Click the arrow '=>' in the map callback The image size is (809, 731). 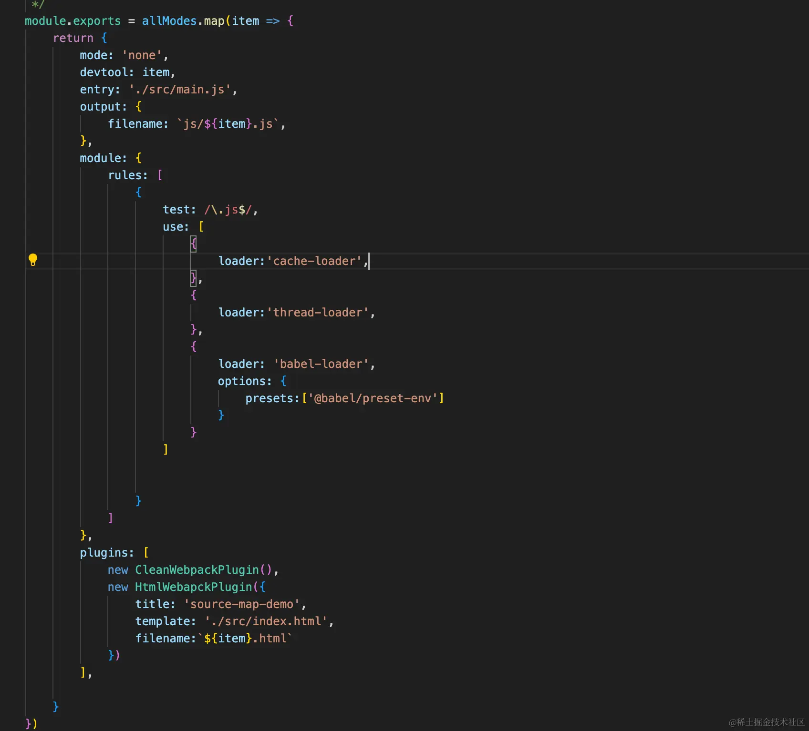click(x=273, y=21)
